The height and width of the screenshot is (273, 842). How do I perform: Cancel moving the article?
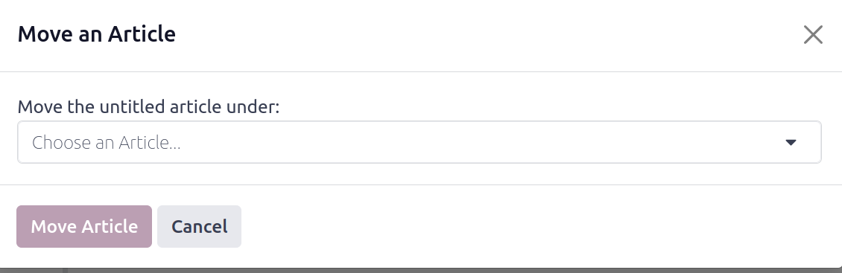tap(199, 226)
